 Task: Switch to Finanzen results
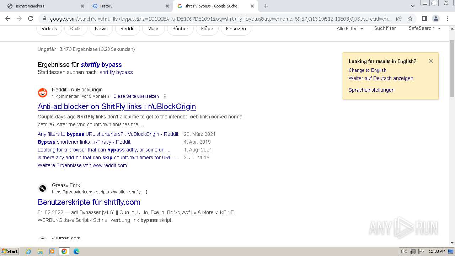236,28
